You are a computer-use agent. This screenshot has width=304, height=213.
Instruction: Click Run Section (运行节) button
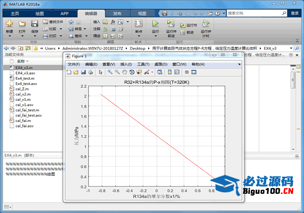click(188, 25)
